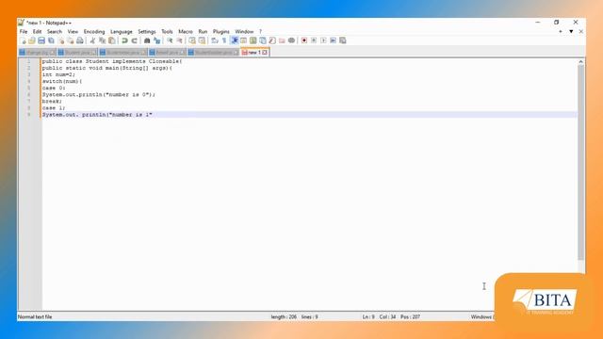Click the Save Recorded Macro icon

343,40
